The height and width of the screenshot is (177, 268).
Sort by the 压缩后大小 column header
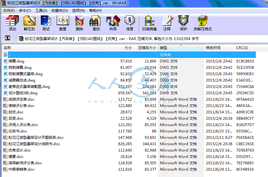pos(146,48)
